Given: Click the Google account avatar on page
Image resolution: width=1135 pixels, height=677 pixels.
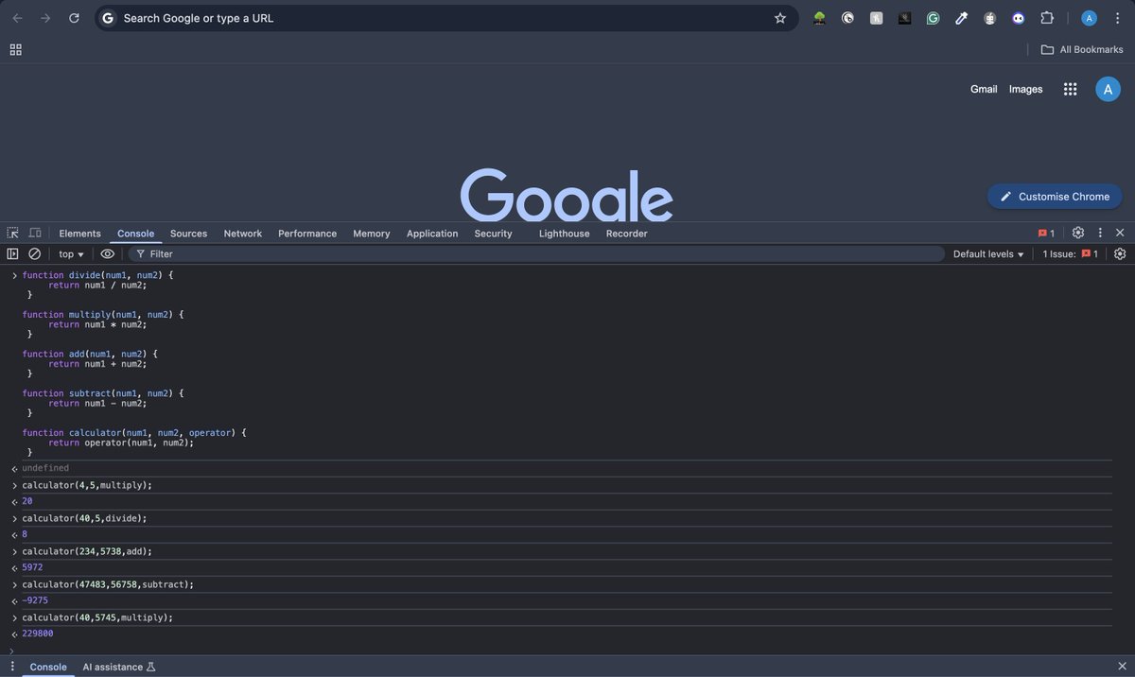Looking at the screenshot, I should coord(1108,89).
